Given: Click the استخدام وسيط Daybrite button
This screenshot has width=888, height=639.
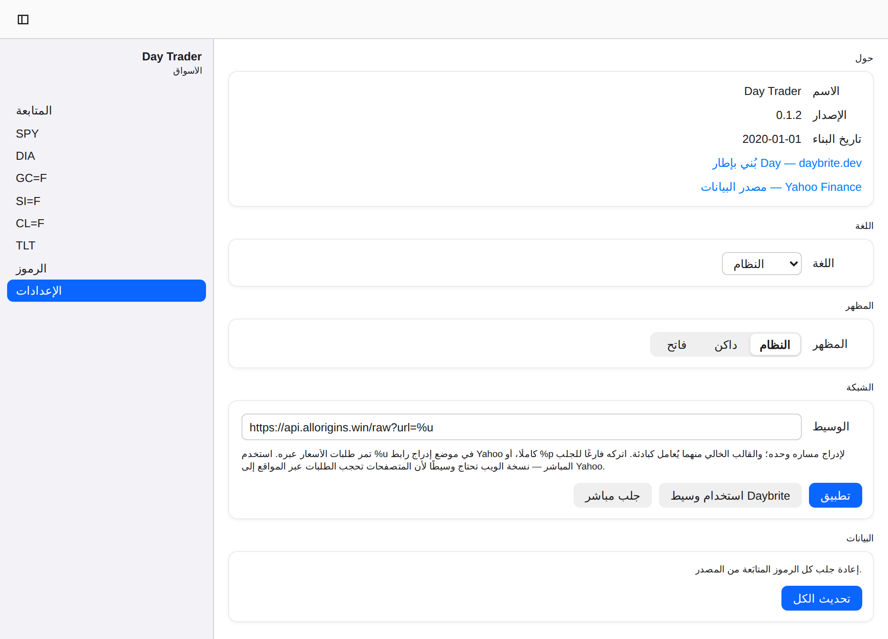Looking at the screenshot, I should [x=730, y=495].
